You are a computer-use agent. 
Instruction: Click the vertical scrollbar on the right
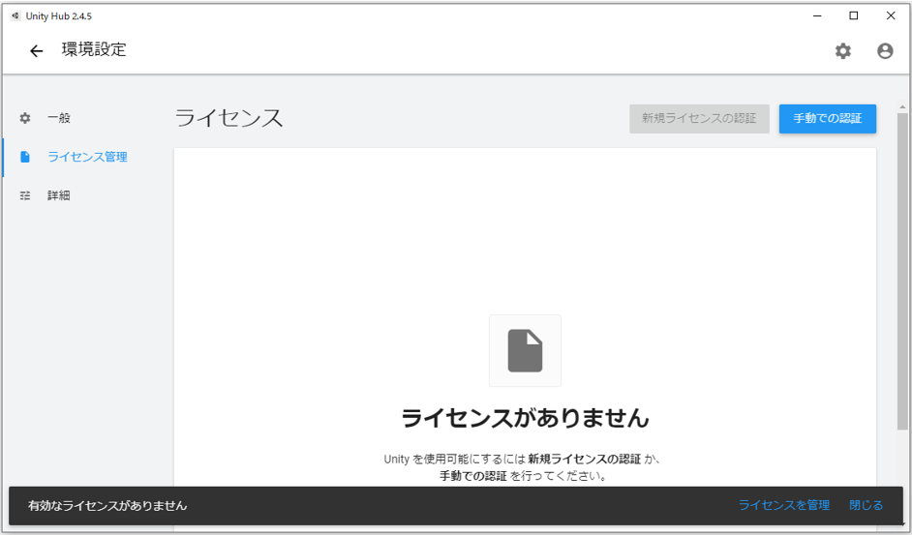(x=902, y=271)
